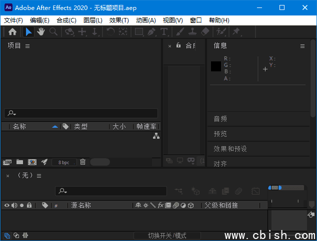
Task: Open the 效果(T) menu
Action: (x=119, y=20)
